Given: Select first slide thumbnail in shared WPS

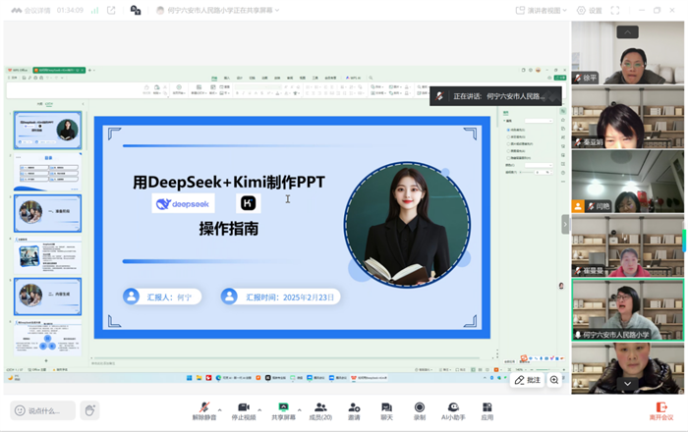Looking at the screenshot, I should point(47,131).
